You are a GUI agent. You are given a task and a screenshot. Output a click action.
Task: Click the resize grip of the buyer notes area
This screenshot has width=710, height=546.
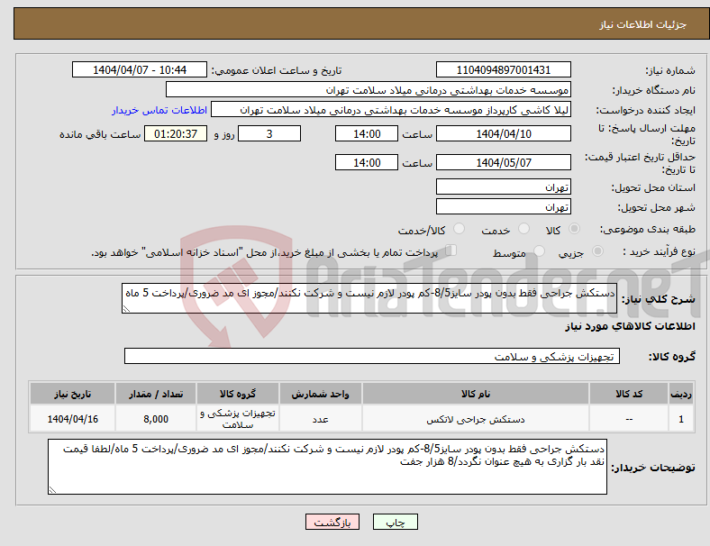point(52,490)
